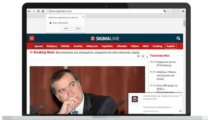Show next breaking news item

point(143,56)
